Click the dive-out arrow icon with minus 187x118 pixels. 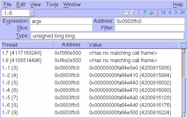pos(151,12)
